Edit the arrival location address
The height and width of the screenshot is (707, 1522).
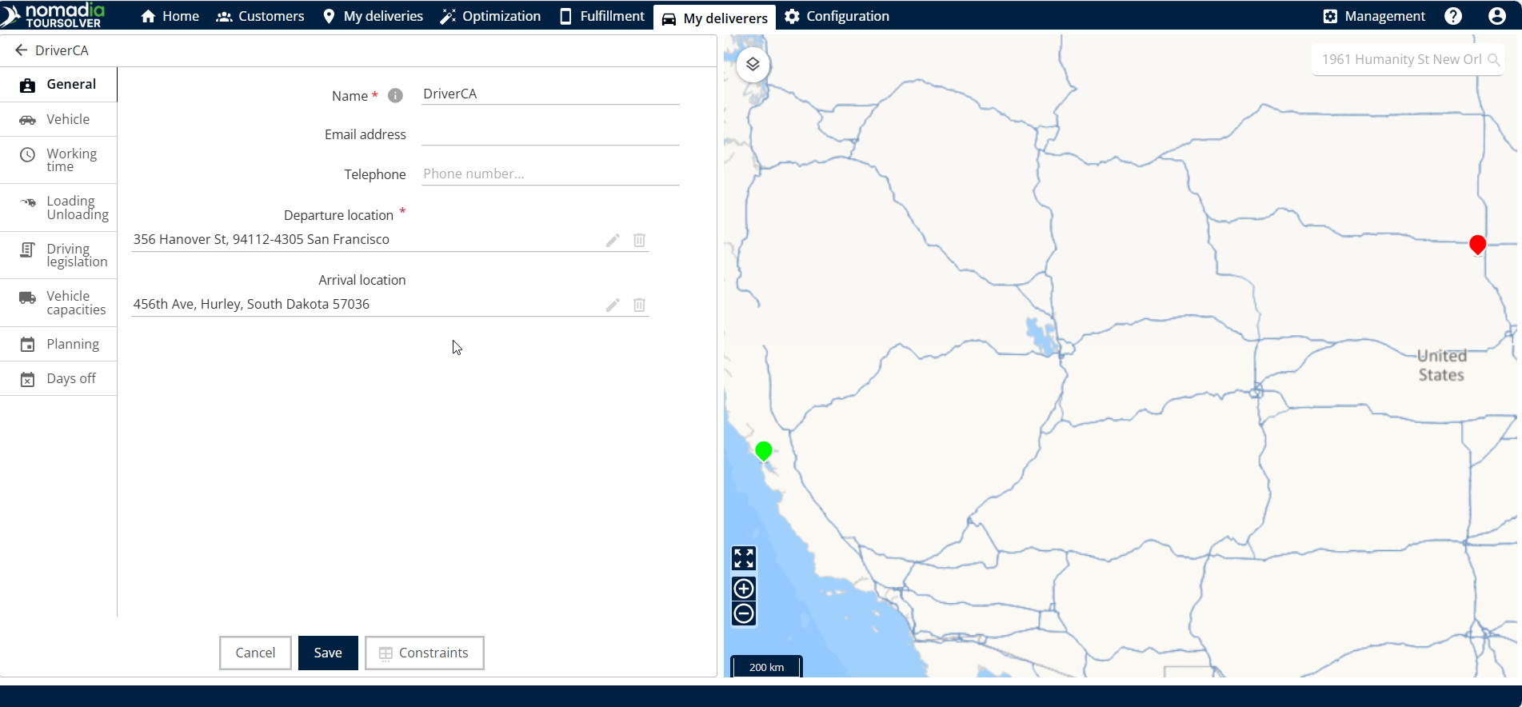click(x=613, y=305)
